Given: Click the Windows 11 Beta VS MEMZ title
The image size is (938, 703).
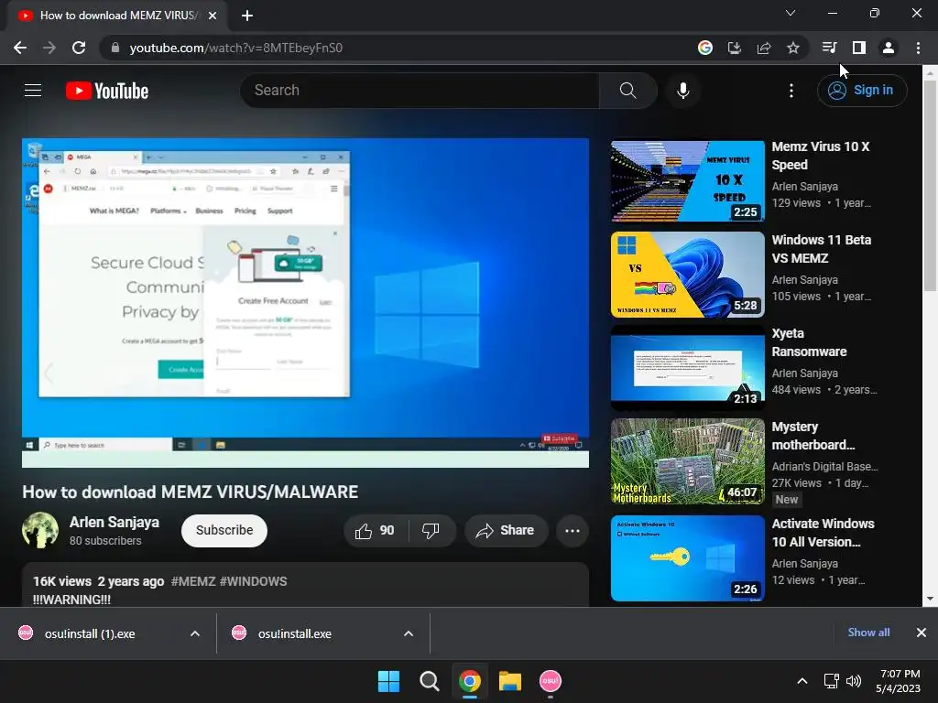Looking at the screenshot, I should tap(822, 249).
